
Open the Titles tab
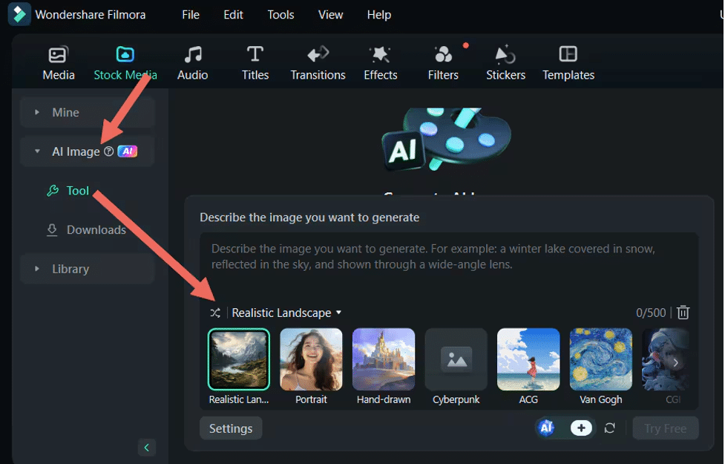click(255, 63)
